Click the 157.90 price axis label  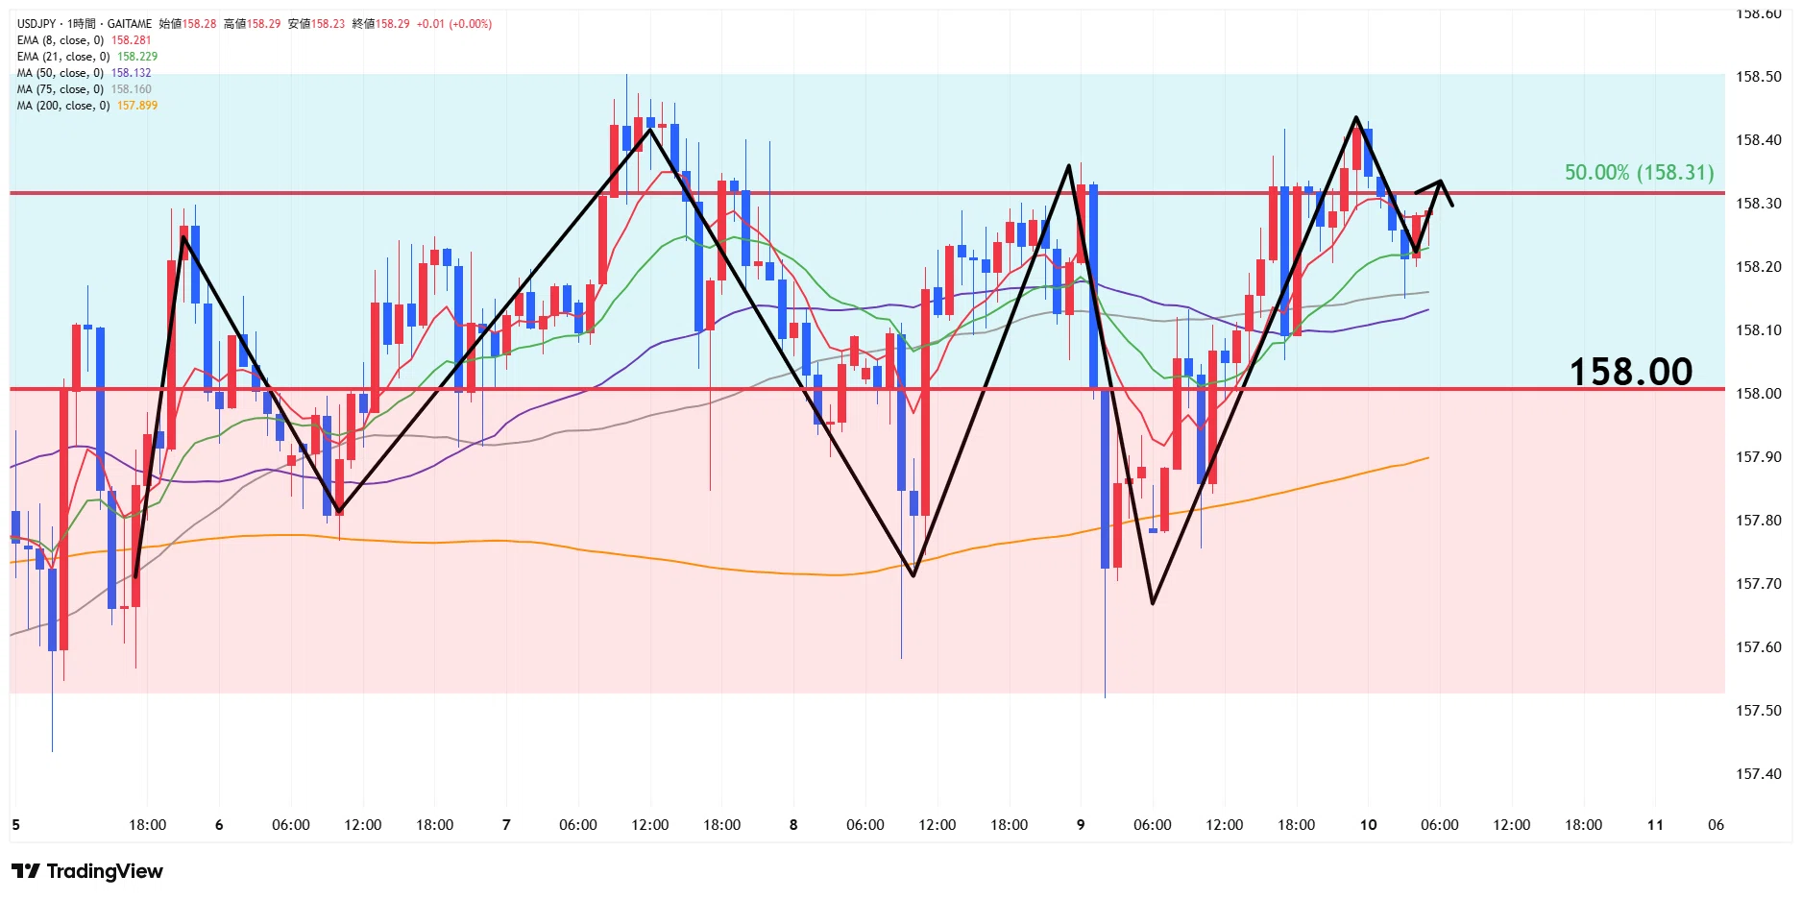pyautogui.click(x=1758, y=457)
